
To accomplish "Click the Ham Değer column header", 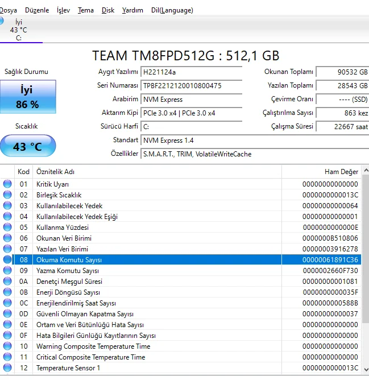I will tap(321, 172).
